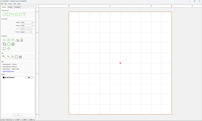The height and width of the screenshot is (121, 202).
Task: Add a new layer with plus button
Action: click(x=18, y=115)
